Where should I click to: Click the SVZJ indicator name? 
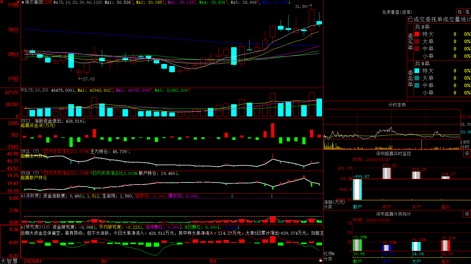(x=26, y=121)
